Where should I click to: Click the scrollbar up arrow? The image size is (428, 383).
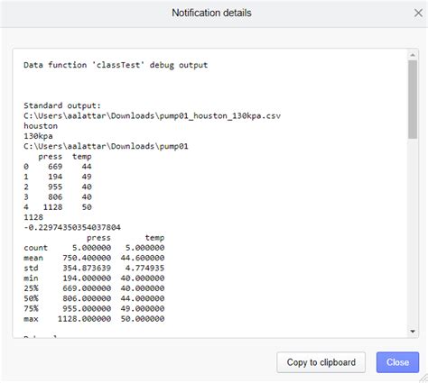pos(413,55)
